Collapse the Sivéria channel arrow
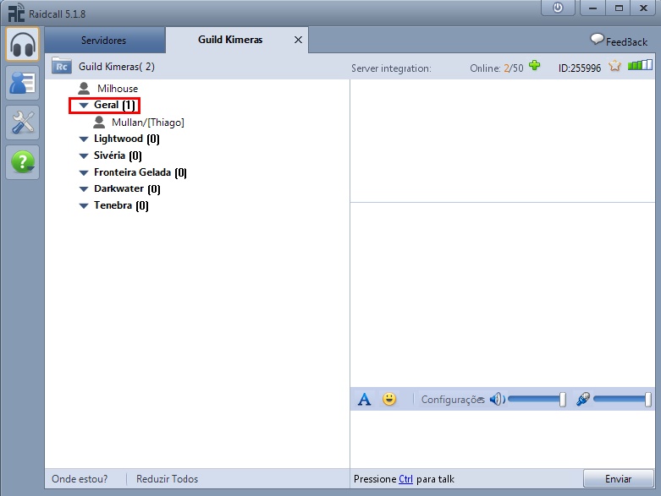Image resolution: width=661 pixels, height=496 pixels. [84, 155]
